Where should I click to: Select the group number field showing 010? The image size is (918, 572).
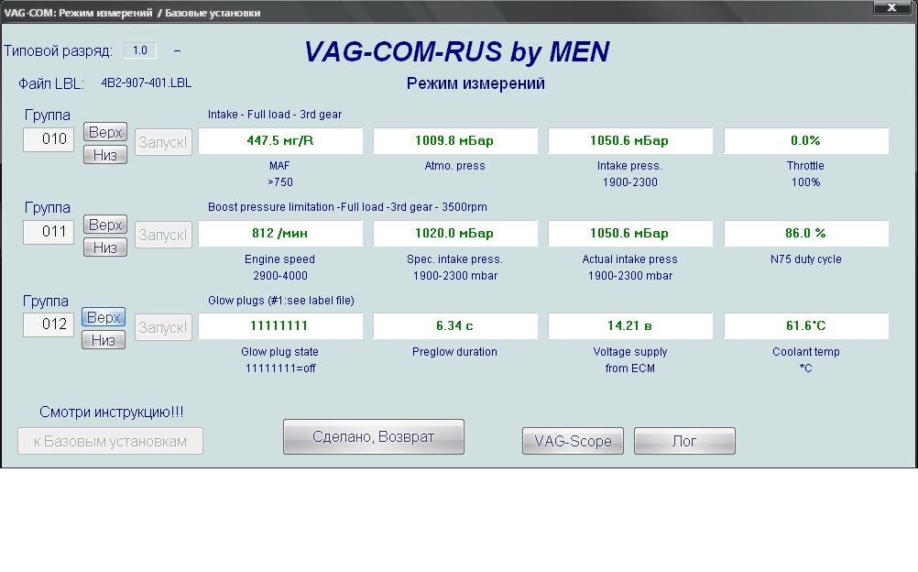[49, 139]
